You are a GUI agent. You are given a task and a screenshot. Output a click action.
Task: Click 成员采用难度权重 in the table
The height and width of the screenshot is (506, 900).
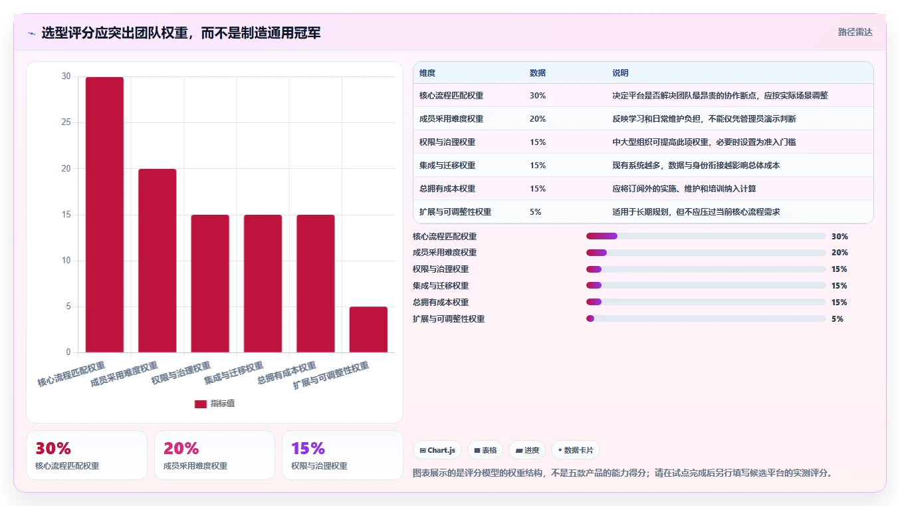(451, 119)
